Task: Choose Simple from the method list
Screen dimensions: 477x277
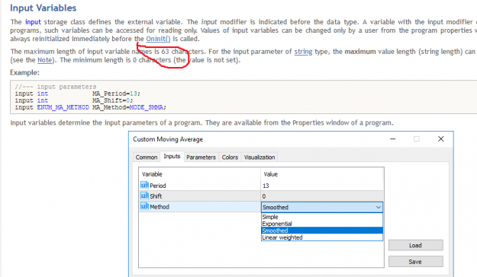Action: (322, 217)
